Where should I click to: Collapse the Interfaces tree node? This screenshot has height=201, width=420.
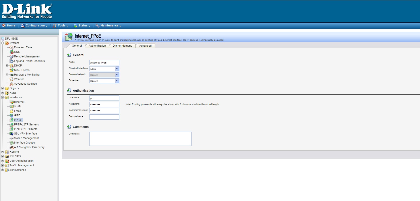click(3, 97)
